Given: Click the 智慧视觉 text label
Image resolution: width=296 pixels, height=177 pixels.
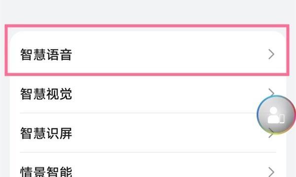Looking at the screenshot, I should pos(46,94).
